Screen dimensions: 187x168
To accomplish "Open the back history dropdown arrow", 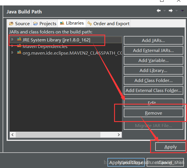I will 165,11.
